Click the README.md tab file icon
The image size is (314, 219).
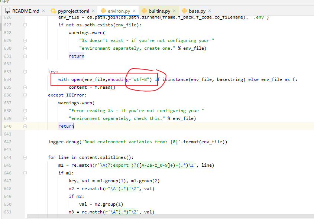point(7,11)
